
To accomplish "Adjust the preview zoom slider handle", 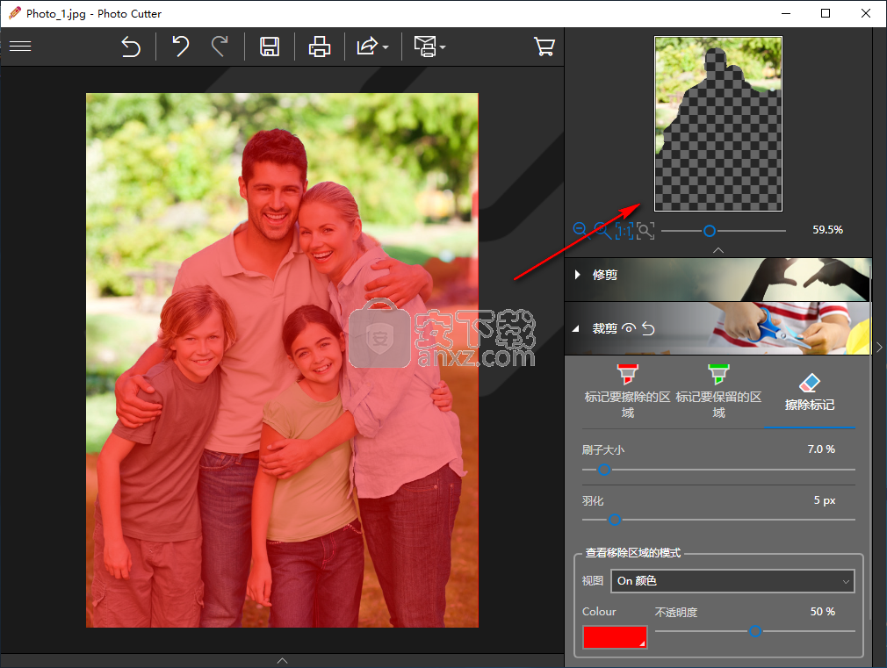I will [710, 231].
